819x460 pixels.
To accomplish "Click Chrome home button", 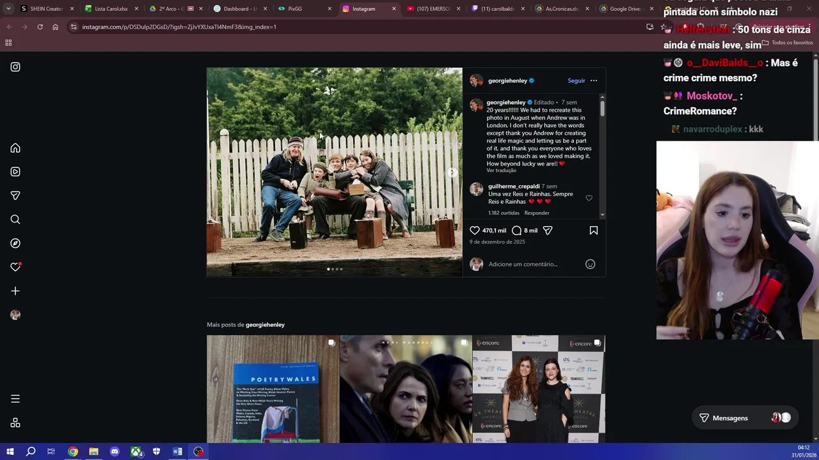I will (55, 27).
